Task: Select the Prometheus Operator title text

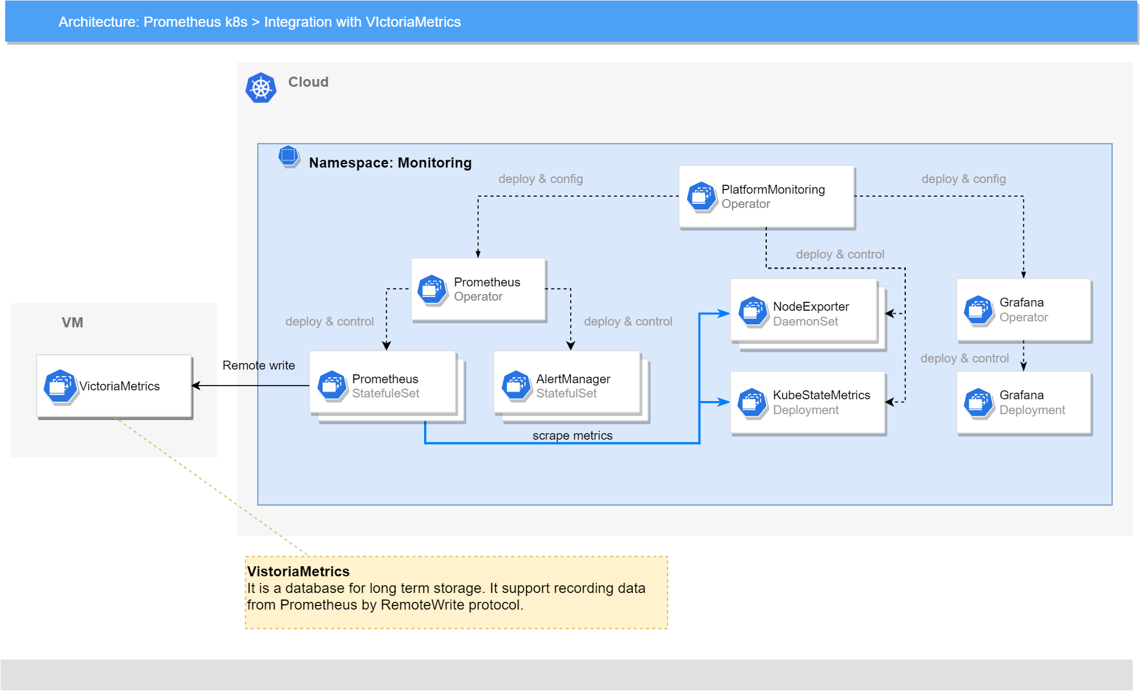Action: tap(486, 282)
